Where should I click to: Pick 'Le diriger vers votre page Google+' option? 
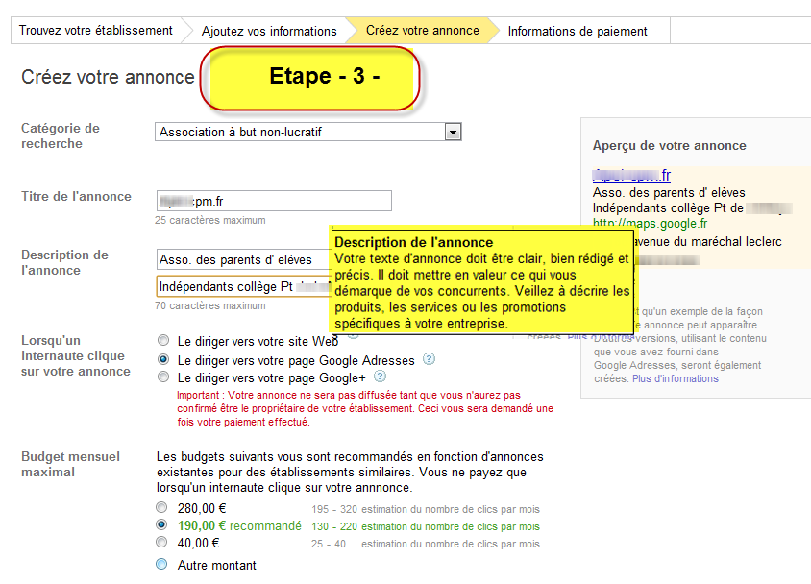coord(163,377)
